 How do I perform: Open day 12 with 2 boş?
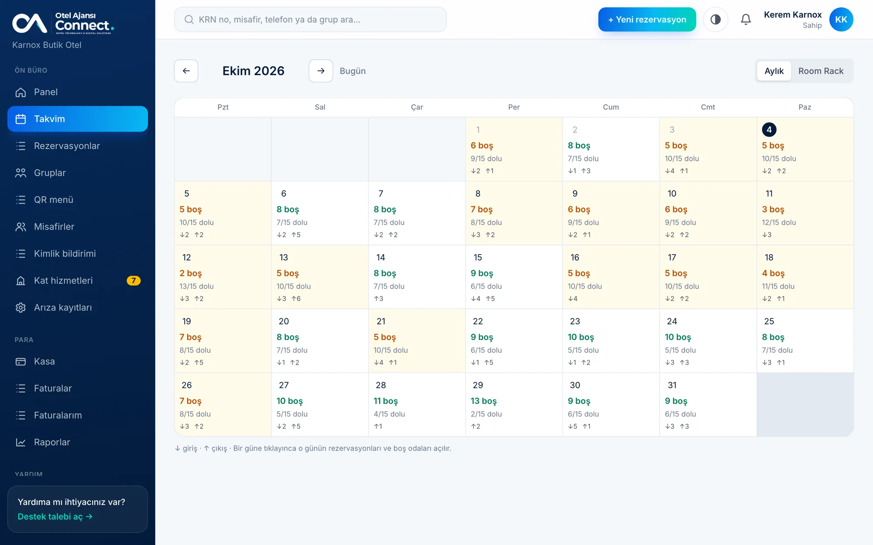pos(223,277)
